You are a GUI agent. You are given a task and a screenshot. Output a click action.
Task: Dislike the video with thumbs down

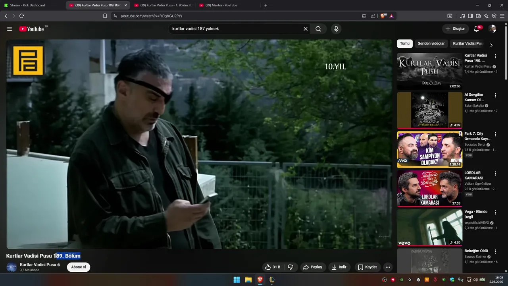point(291,267)
